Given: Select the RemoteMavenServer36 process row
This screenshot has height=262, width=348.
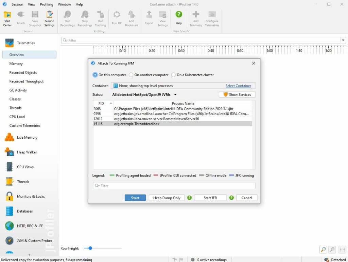Looking at the screenshot, I should [x=172, y=119].
